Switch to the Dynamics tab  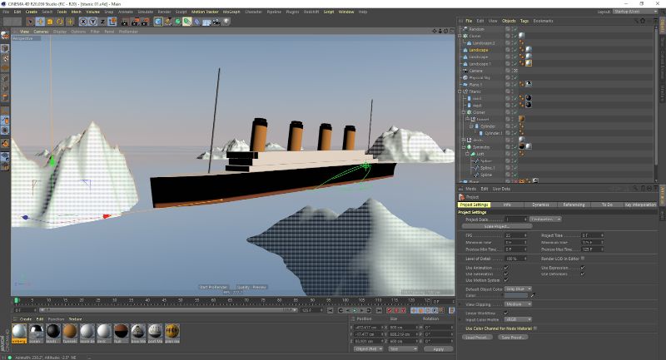540,204
